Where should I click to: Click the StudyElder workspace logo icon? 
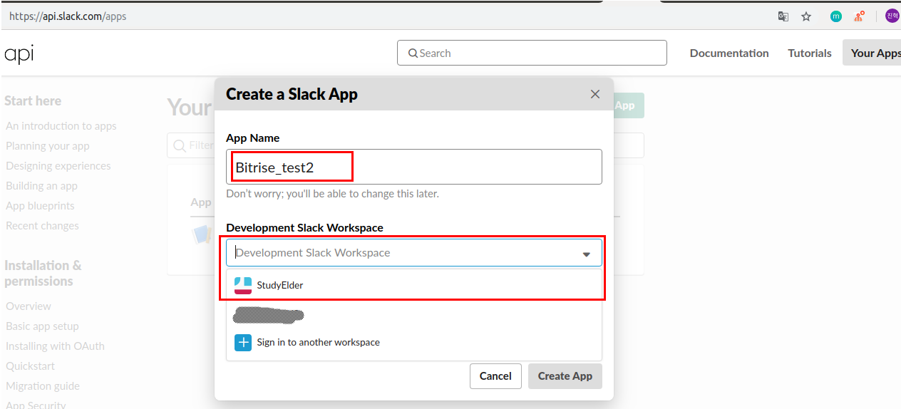click(x=243, y=285)
